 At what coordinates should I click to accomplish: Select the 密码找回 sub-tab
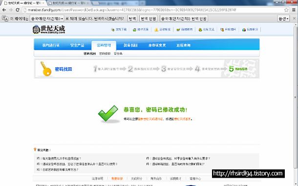coord(89,54)
